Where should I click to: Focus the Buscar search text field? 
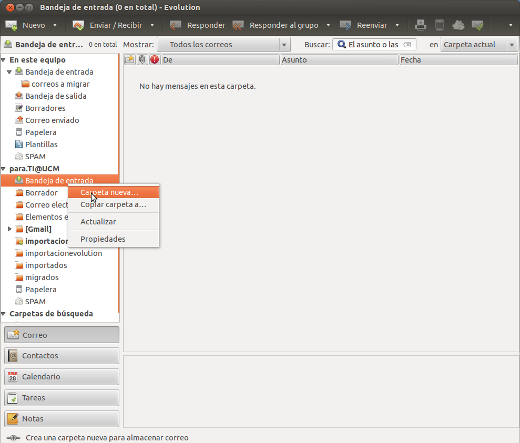[x=374, y=44]
